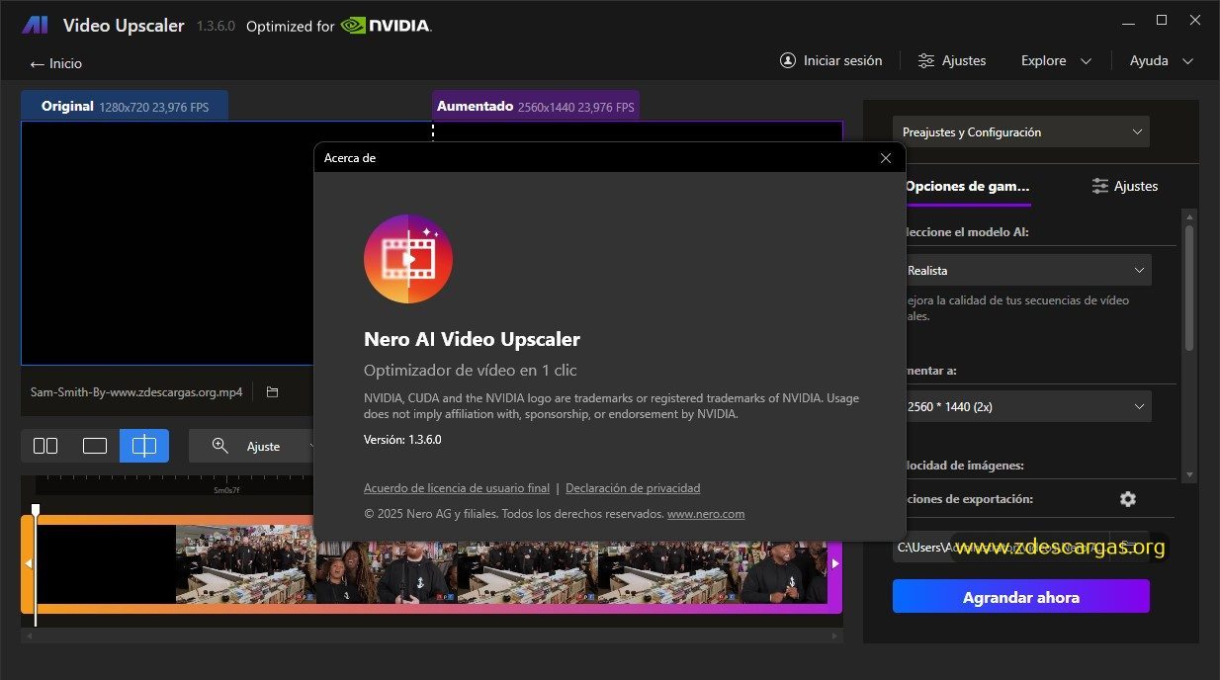
Task: Close the Acerca de dialog
Action: tap(886, 158)
